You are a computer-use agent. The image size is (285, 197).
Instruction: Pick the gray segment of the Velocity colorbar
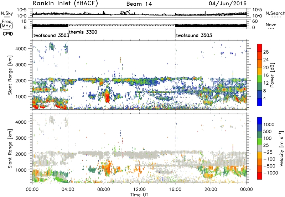260,148
